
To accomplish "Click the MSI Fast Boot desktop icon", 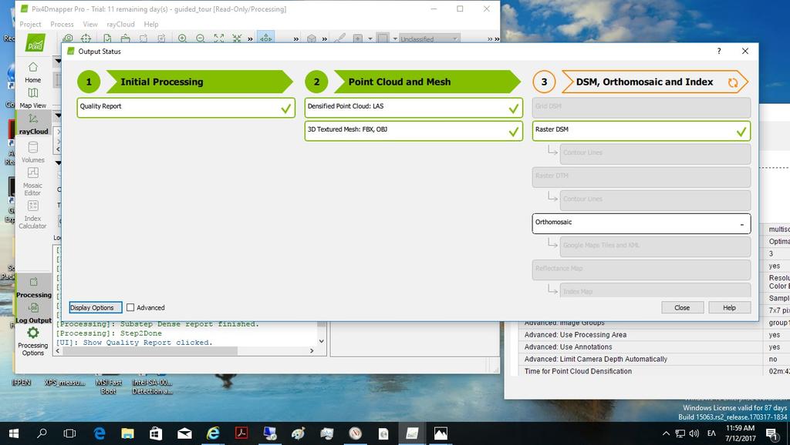I will point(108,386).
